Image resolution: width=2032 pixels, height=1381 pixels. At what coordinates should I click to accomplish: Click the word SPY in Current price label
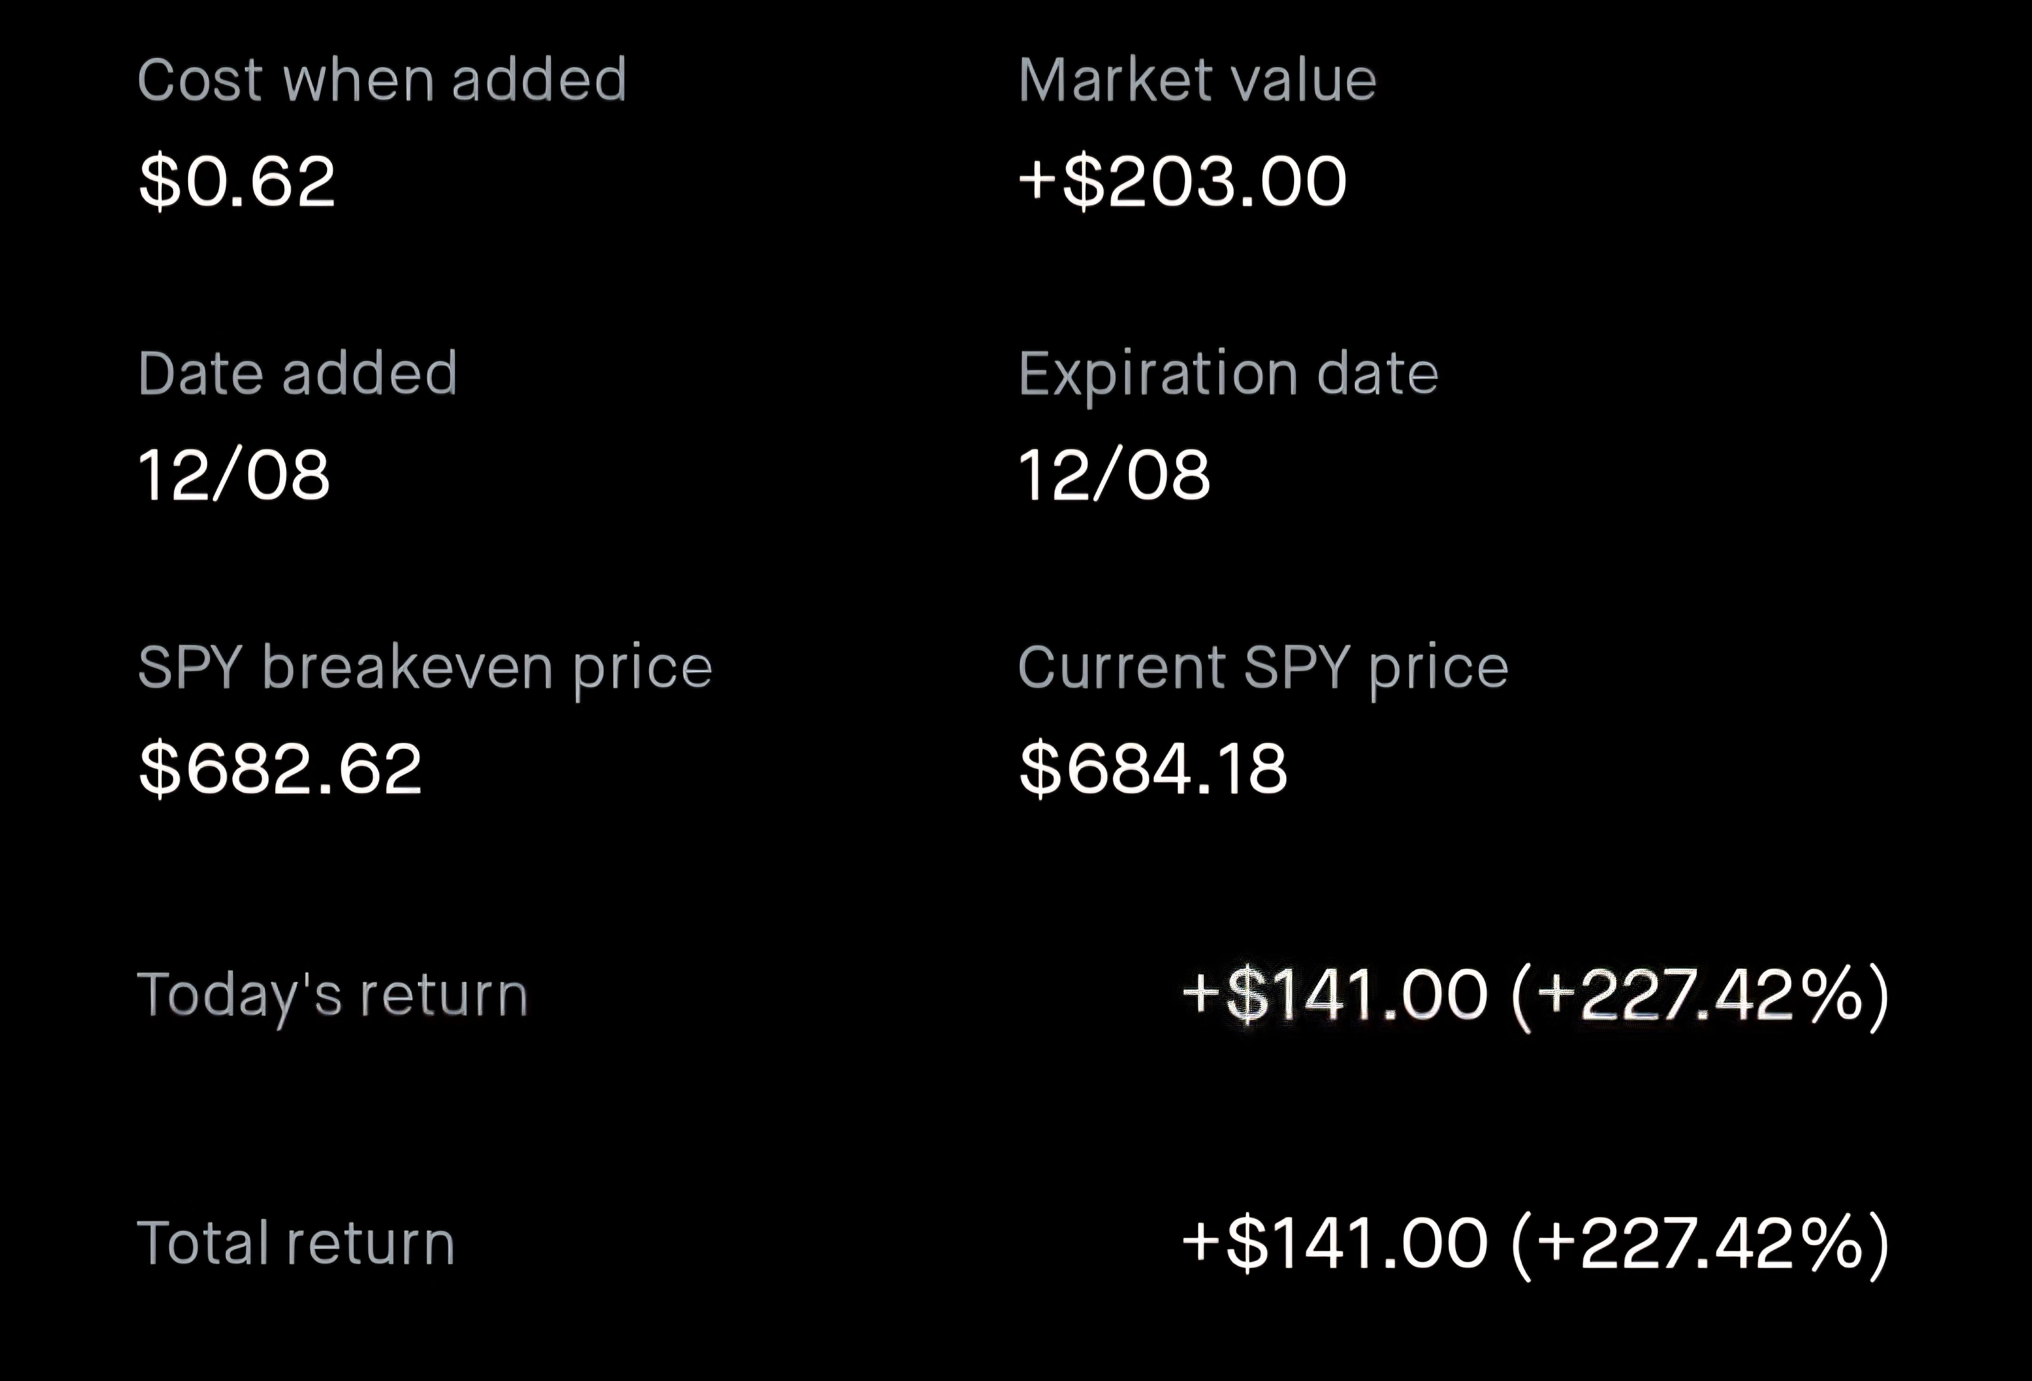pyautogui.click(x=1297, y=667)
